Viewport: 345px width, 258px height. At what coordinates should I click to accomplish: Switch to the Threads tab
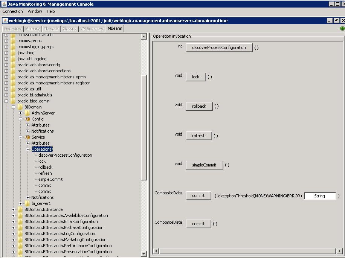coord(51,29)
